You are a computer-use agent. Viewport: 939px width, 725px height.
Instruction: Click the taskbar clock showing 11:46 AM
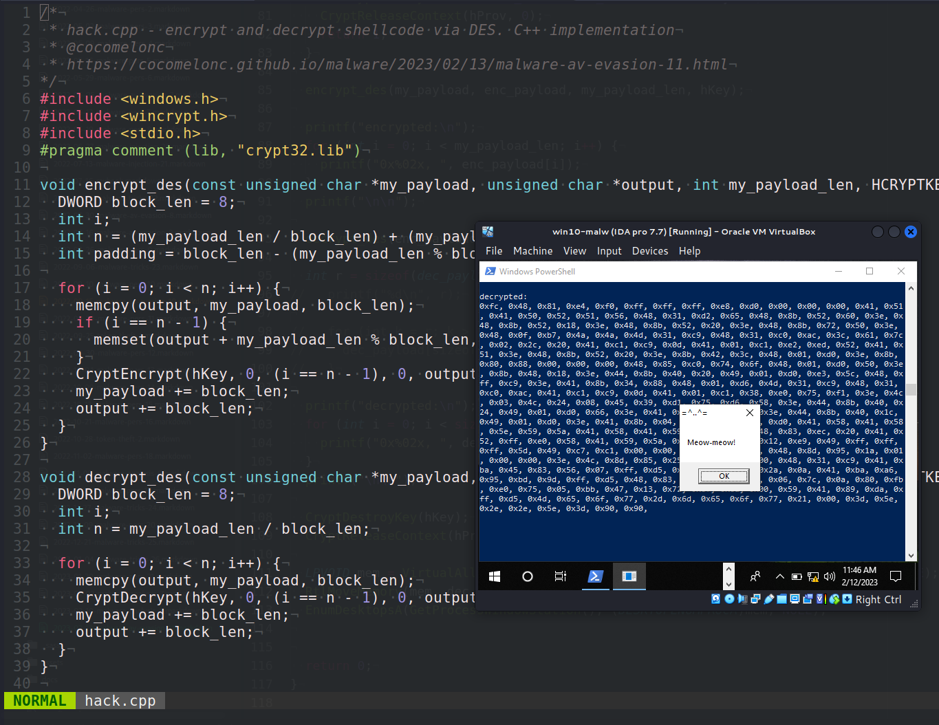tap(859, 576)
